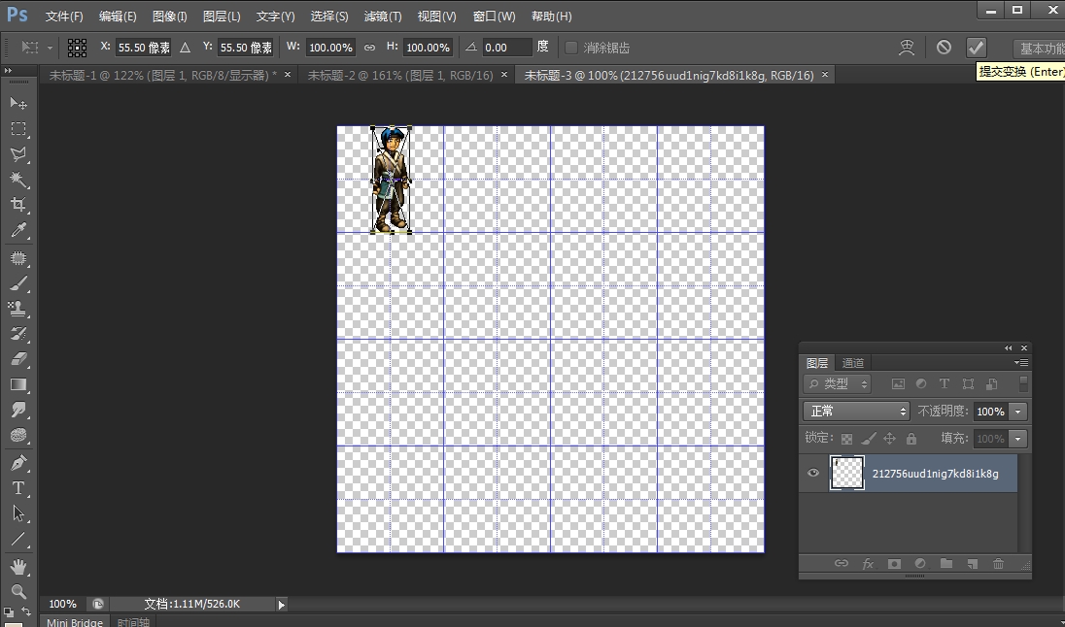Toggle lock all for the layer
This screenshot has width=1065, height=627.
coord(911,439)
